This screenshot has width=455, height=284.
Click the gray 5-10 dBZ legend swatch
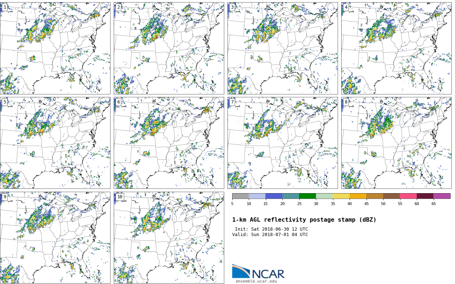(240, 196)
